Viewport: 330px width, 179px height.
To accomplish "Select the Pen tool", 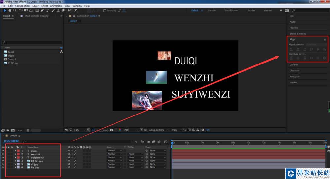I will tap(42, 10).
